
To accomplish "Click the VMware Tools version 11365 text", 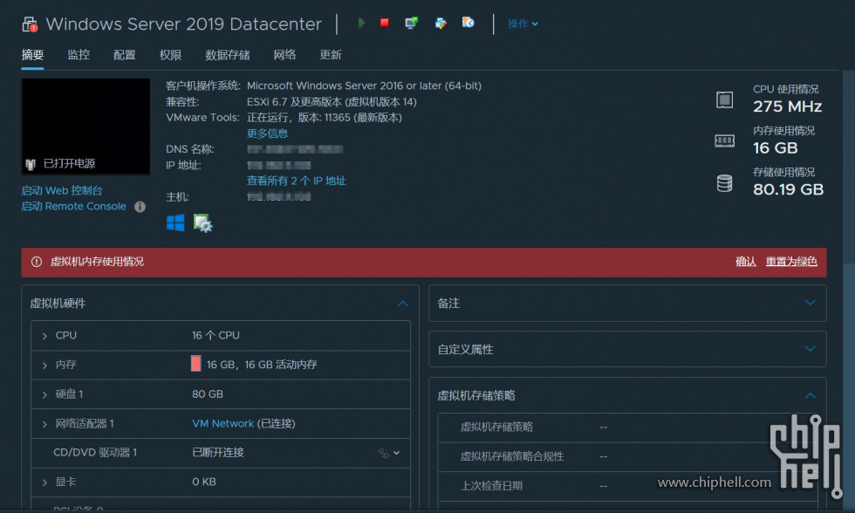I will (x=325, y=117).
